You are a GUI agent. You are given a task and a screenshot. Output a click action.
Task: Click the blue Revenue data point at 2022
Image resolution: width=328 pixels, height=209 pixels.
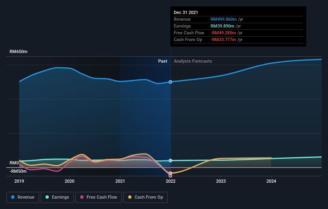click(171, 82)
